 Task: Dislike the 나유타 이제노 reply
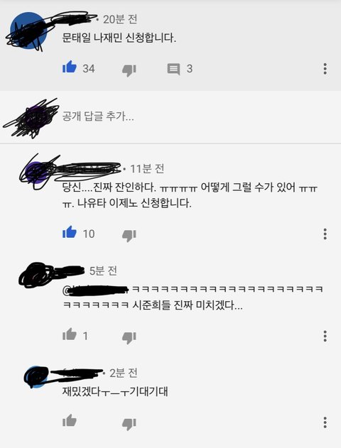(x=129, y=236)
